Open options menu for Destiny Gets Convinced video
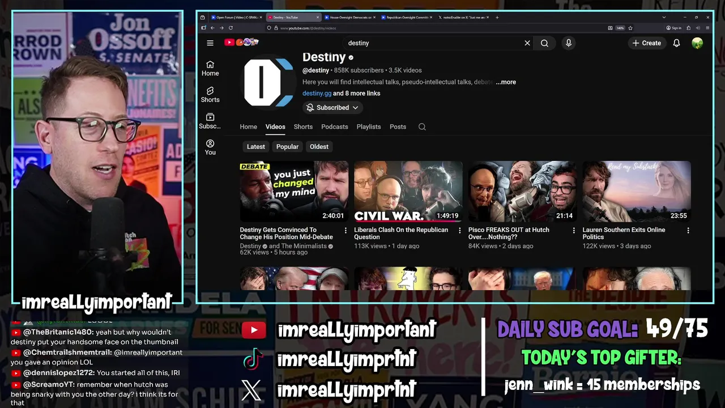This screenshot has height=408, width=725. [x=346, y=231]
